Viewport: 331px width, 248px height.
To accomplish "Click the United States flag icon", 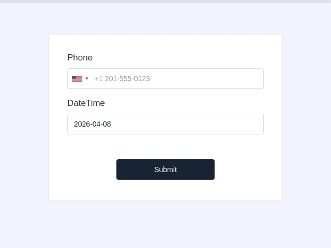I will tap(77, 79).
